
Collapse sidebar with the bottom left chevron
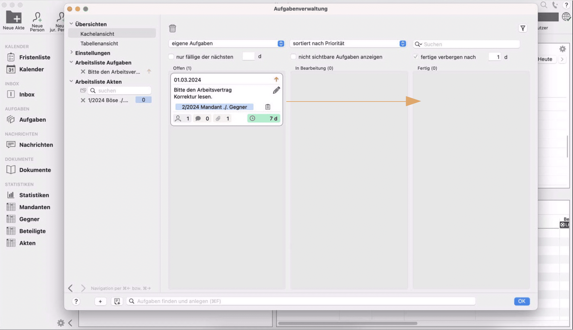[70, 323]
